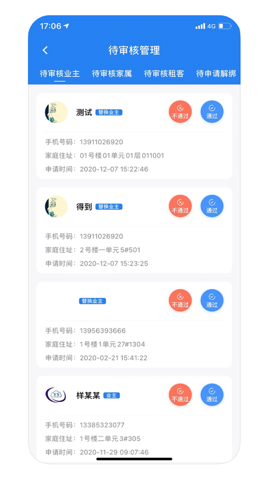
Task: Reject the 测试 applicant with 不通过
Action: click(x=180, y=112)
